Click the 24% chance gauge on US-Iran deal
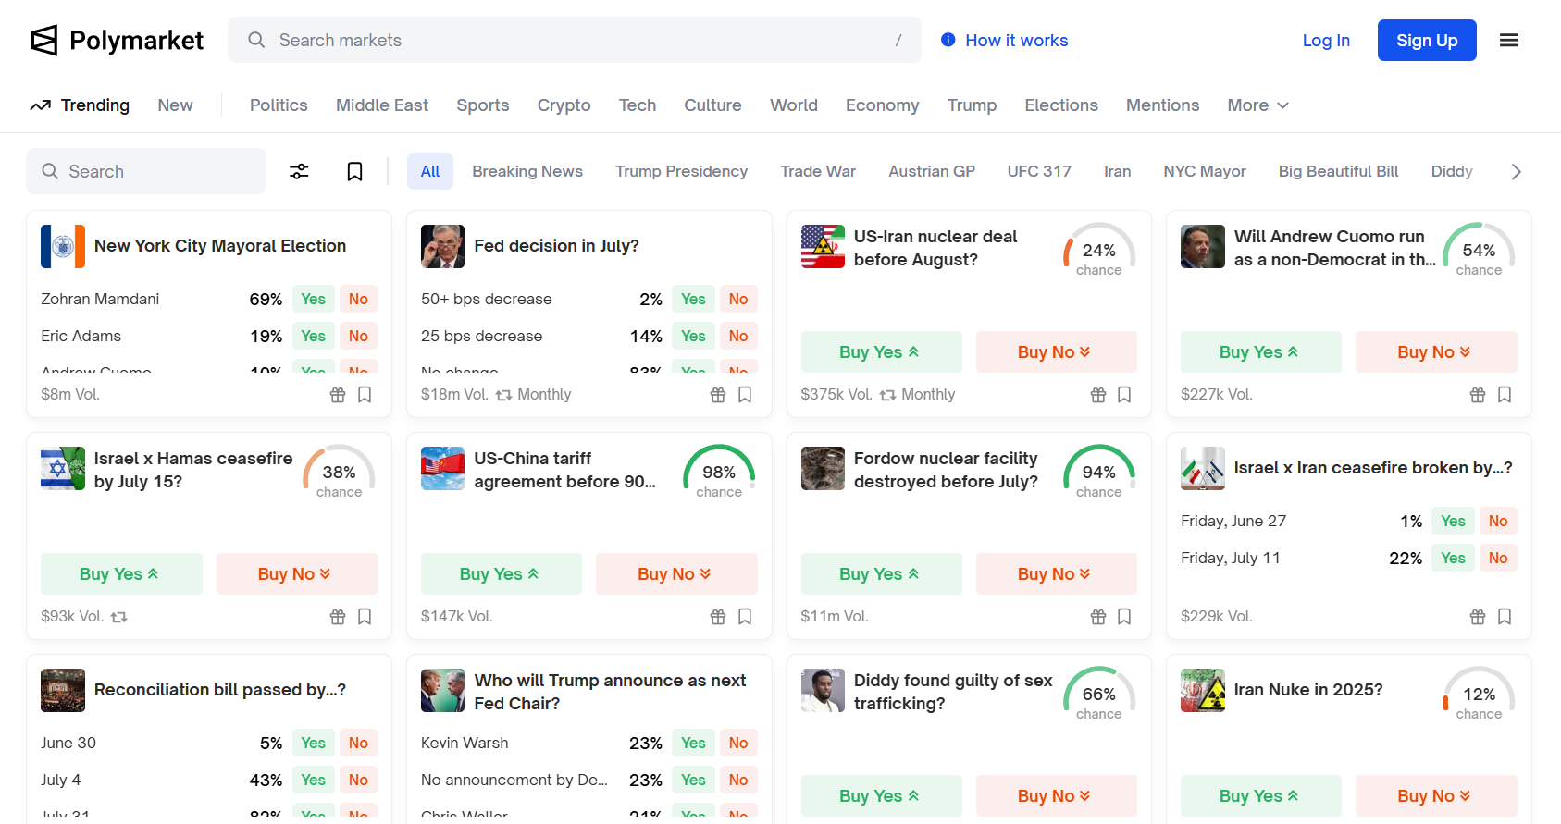Image resolution: width=1561 pixels, height=824 pixels. click(1098, 250)
